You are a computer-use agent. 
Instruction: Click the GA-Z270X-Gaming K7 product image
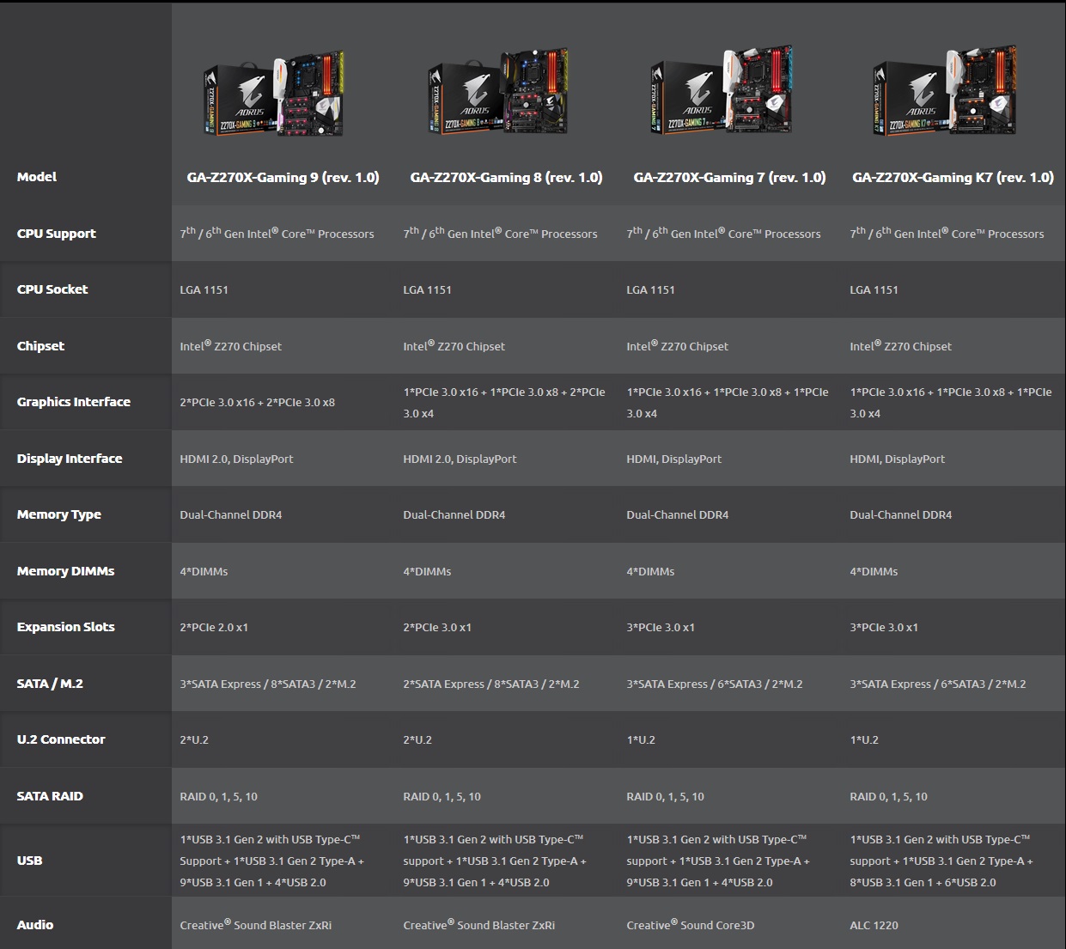(x=945, y=92)
